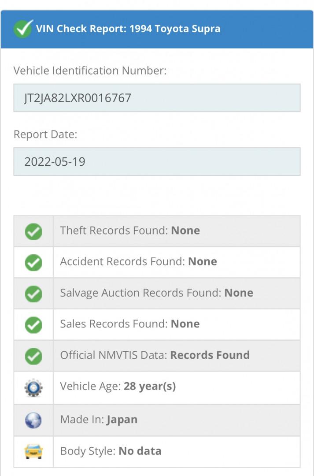Image resolution: width=314 pixels, height=476 pixels.
Task: Select the Report Date field
Action: pyautogui.click(x=157, y=161)
